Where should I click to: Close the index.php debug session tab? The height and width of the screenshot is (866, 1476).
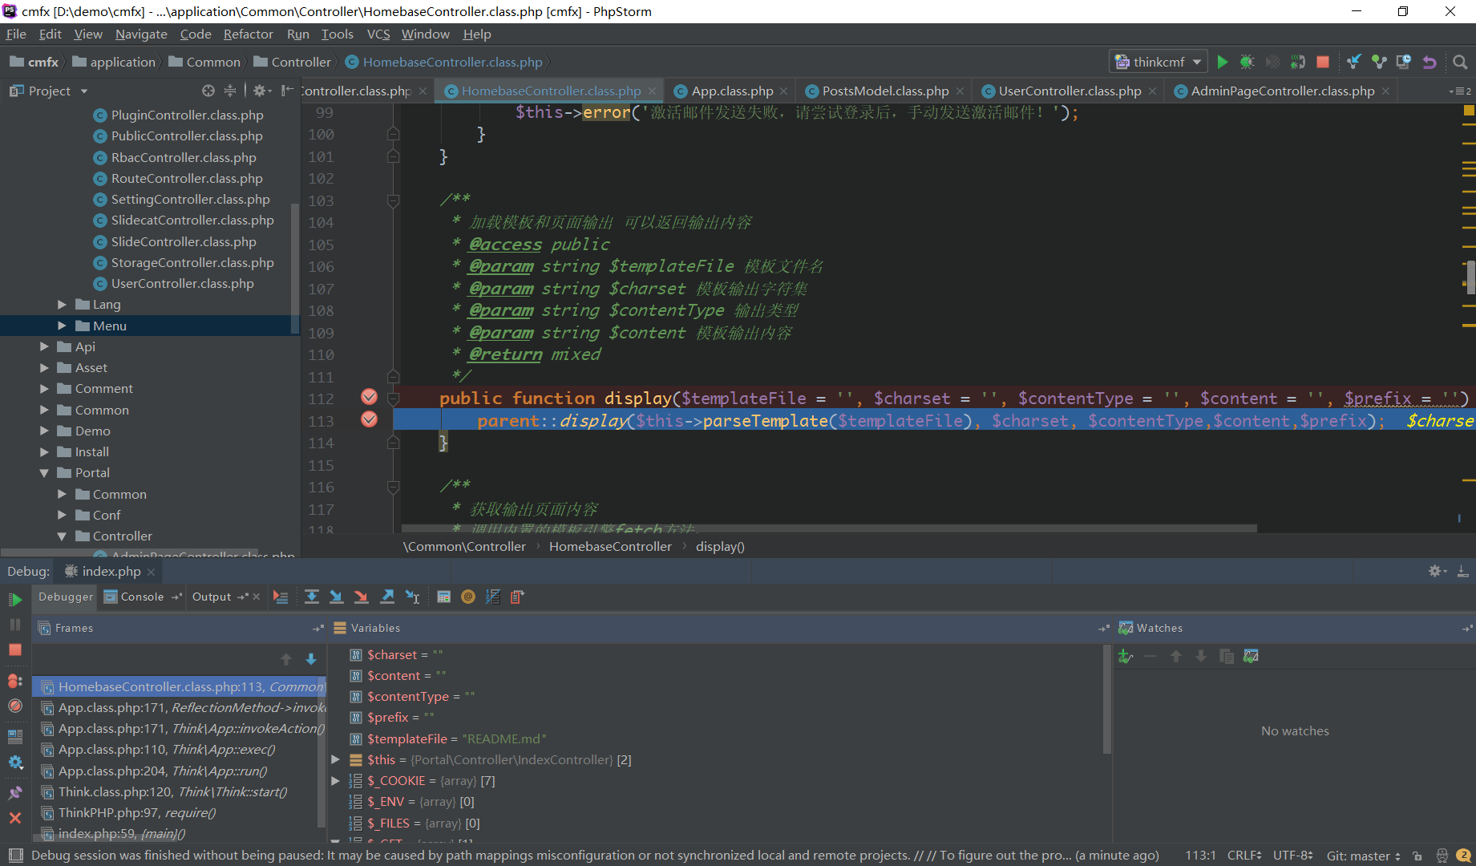click(151, 572)
